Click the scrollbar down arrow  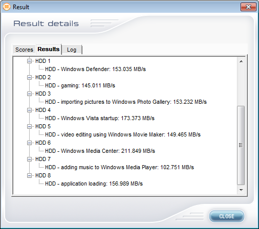click(x=241, y=190)
